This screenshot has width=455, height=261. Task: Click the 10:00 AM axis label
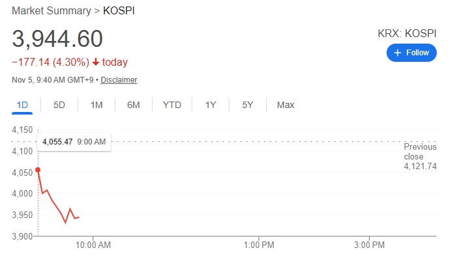[94, 245]
